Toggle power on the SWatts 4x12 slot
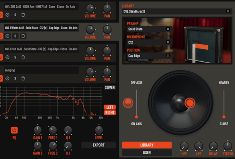The height and width of the screenshot is (159, 235). pos(1,36)
